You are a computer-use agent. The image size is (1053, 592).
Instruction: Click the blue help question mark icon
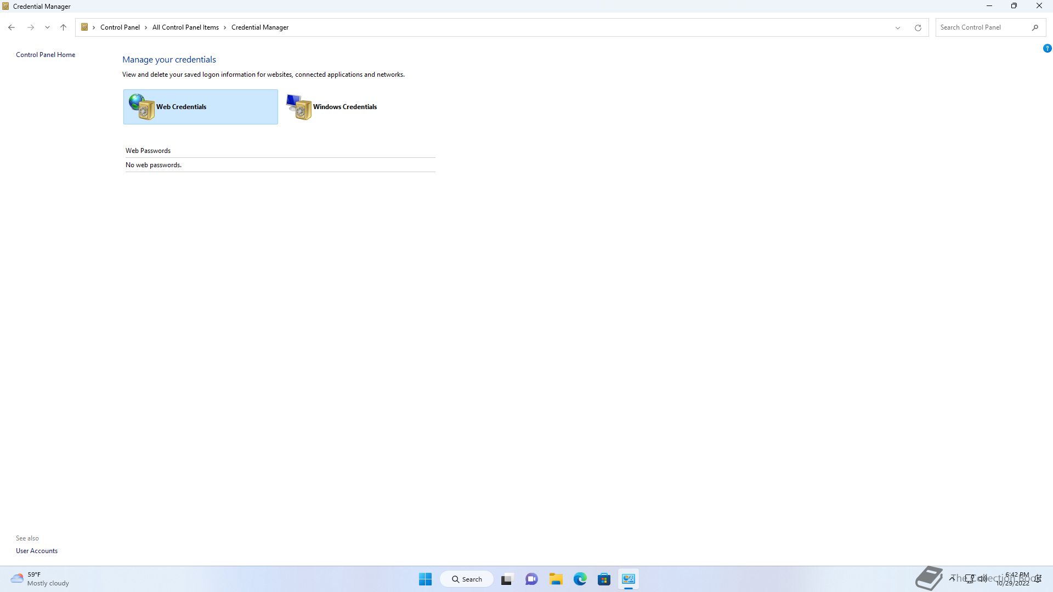click(x=1047, y=48)
